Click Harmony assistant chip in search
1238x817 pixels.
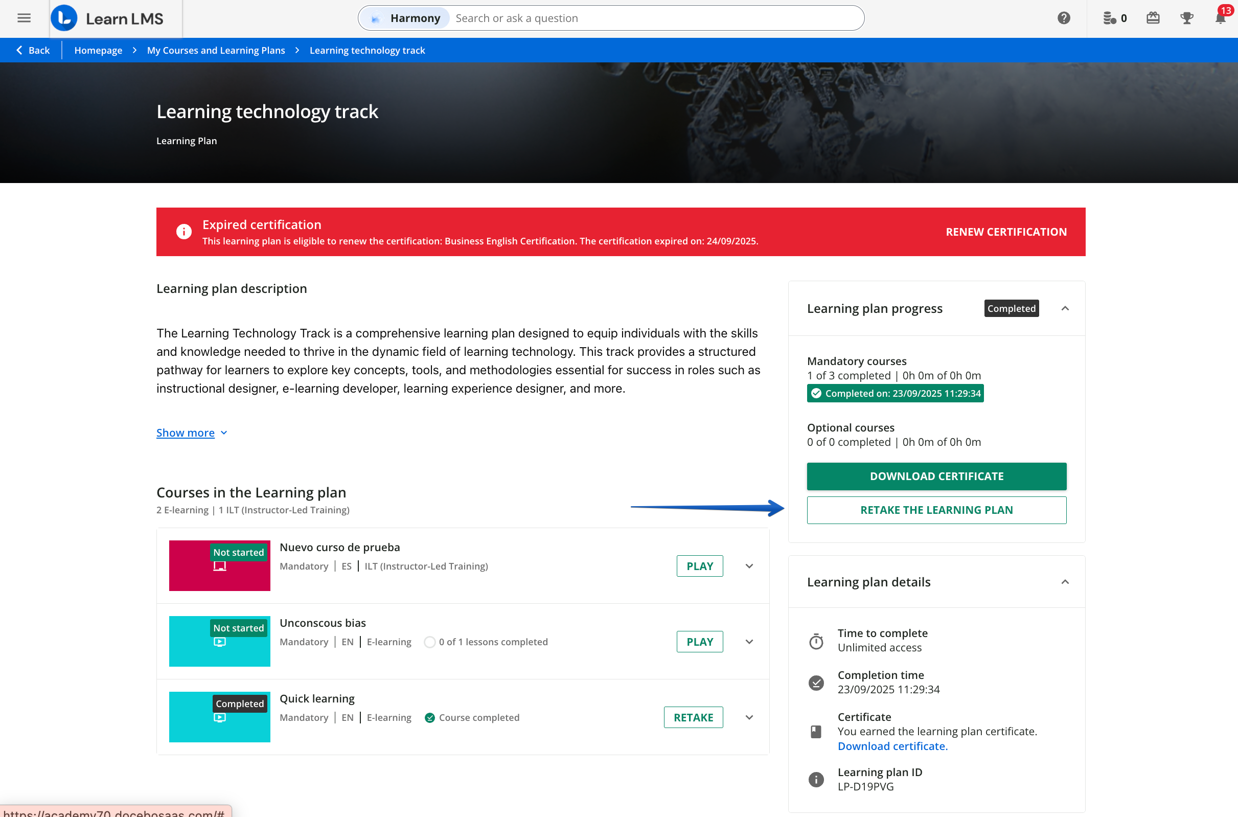tap(406, 18)
